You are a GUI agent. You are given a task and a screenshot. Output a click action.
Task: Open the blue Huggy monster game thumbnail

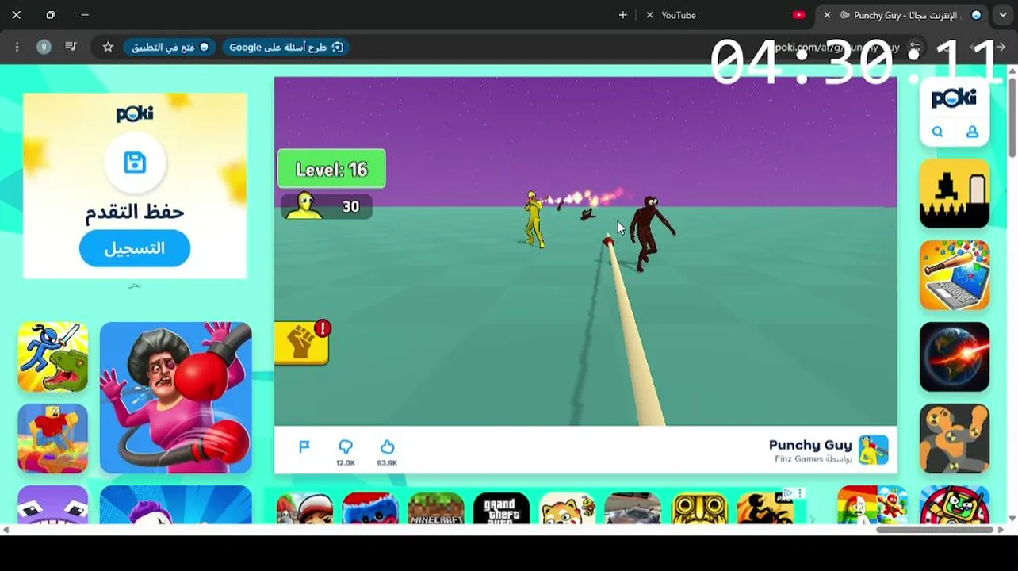[370, 508]
